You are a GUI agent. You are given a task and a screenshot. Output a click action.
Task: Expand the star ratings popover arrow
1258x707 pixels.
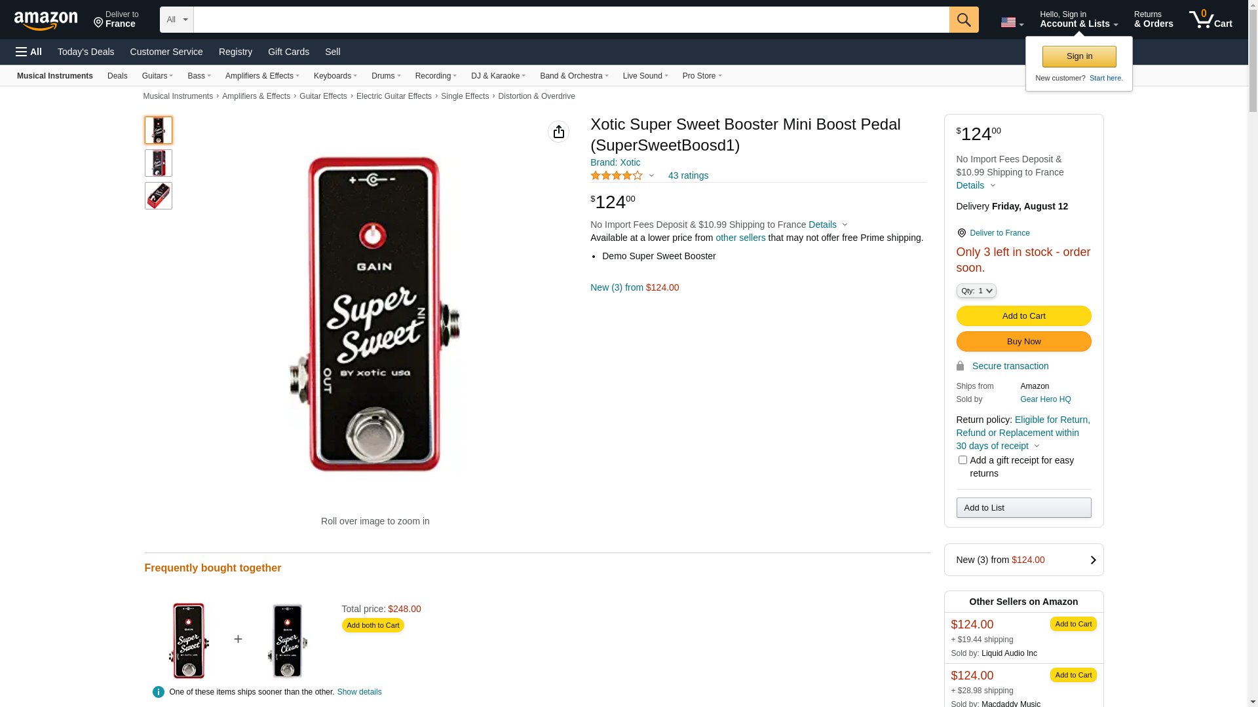651,175
